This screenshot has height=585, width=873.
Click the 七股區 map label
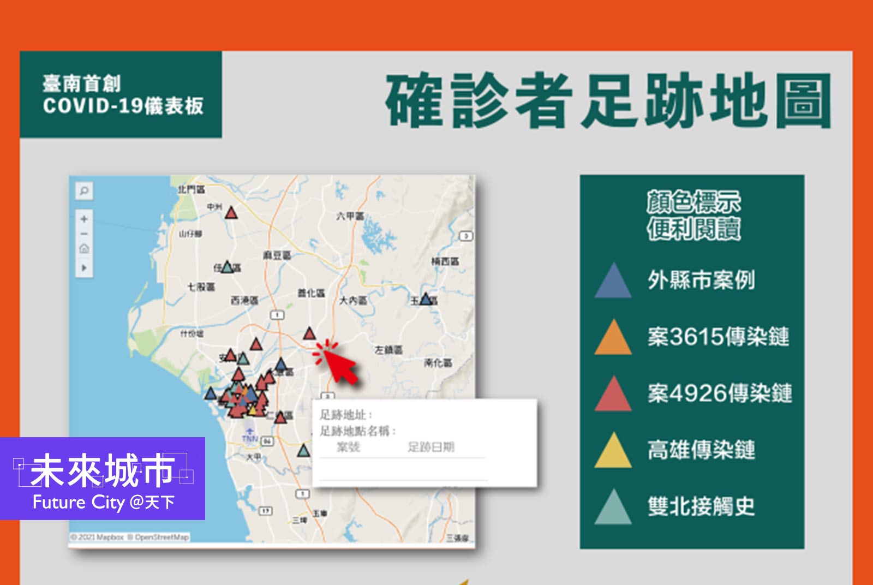point(201,286)
